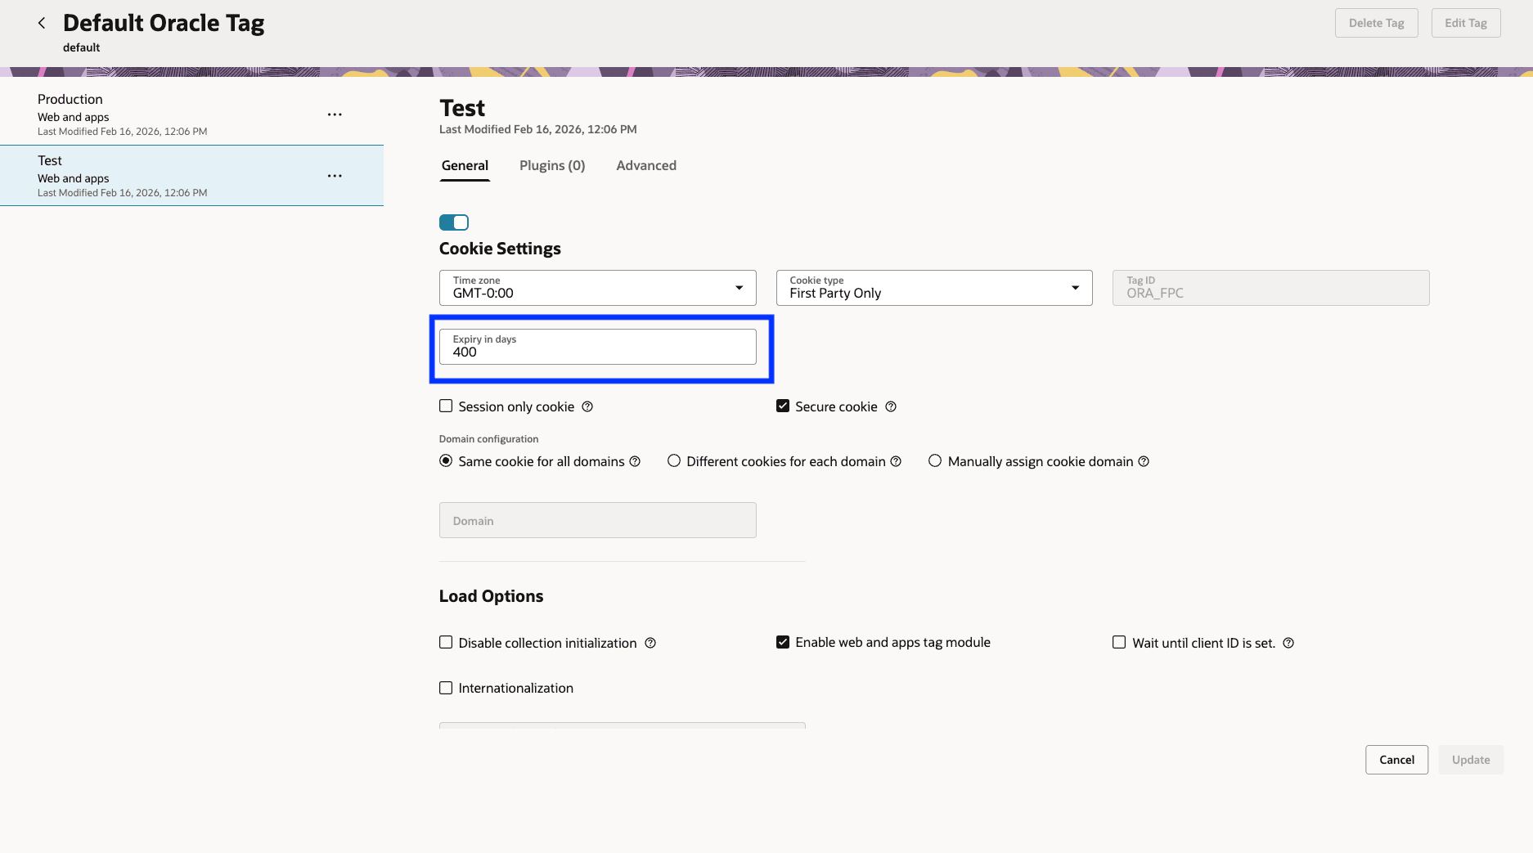Uncheck the Secure cookie checkbox

[x=783, y=406]
